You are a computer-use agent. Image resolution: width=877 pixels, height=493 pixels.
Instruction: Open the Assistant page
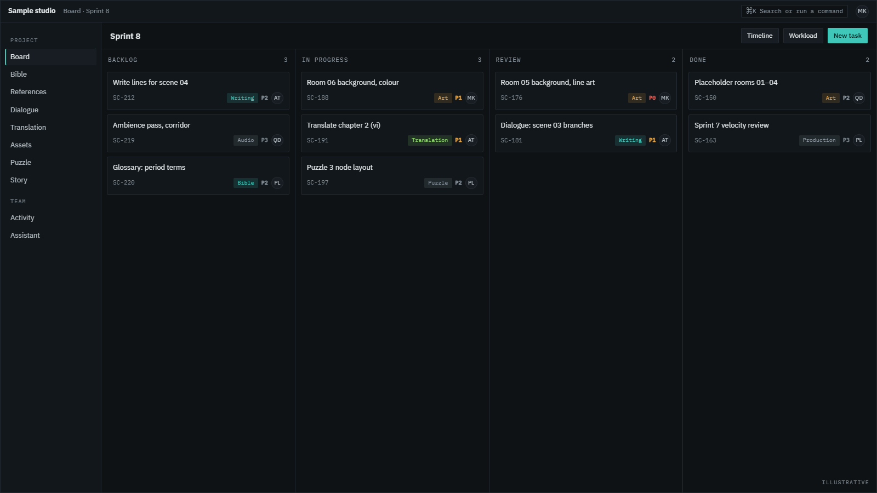[50, 236]
